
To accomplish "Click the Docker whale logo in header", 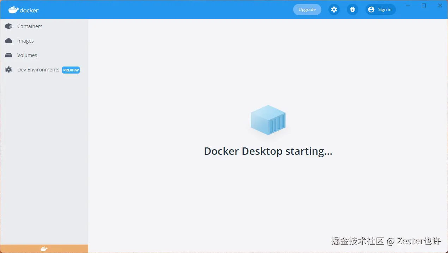I will coord(23,10).
